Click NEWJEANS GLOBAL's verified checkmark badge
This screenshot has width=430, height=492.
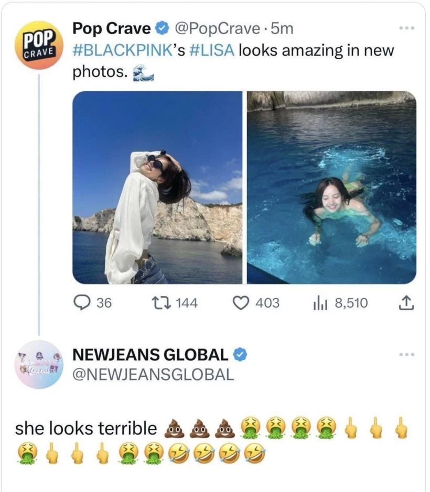click(239, 355)
